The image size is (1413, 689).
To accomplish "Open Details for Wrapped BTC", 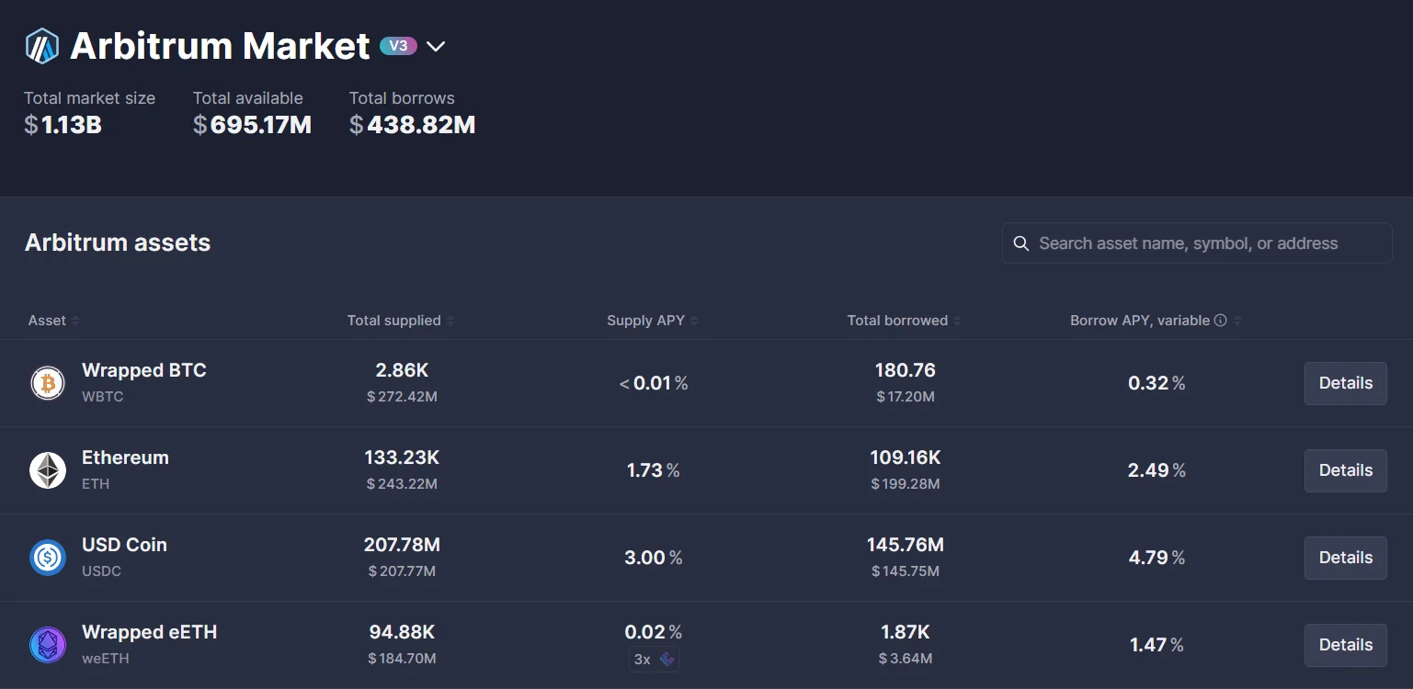I will coord(1346,383).
